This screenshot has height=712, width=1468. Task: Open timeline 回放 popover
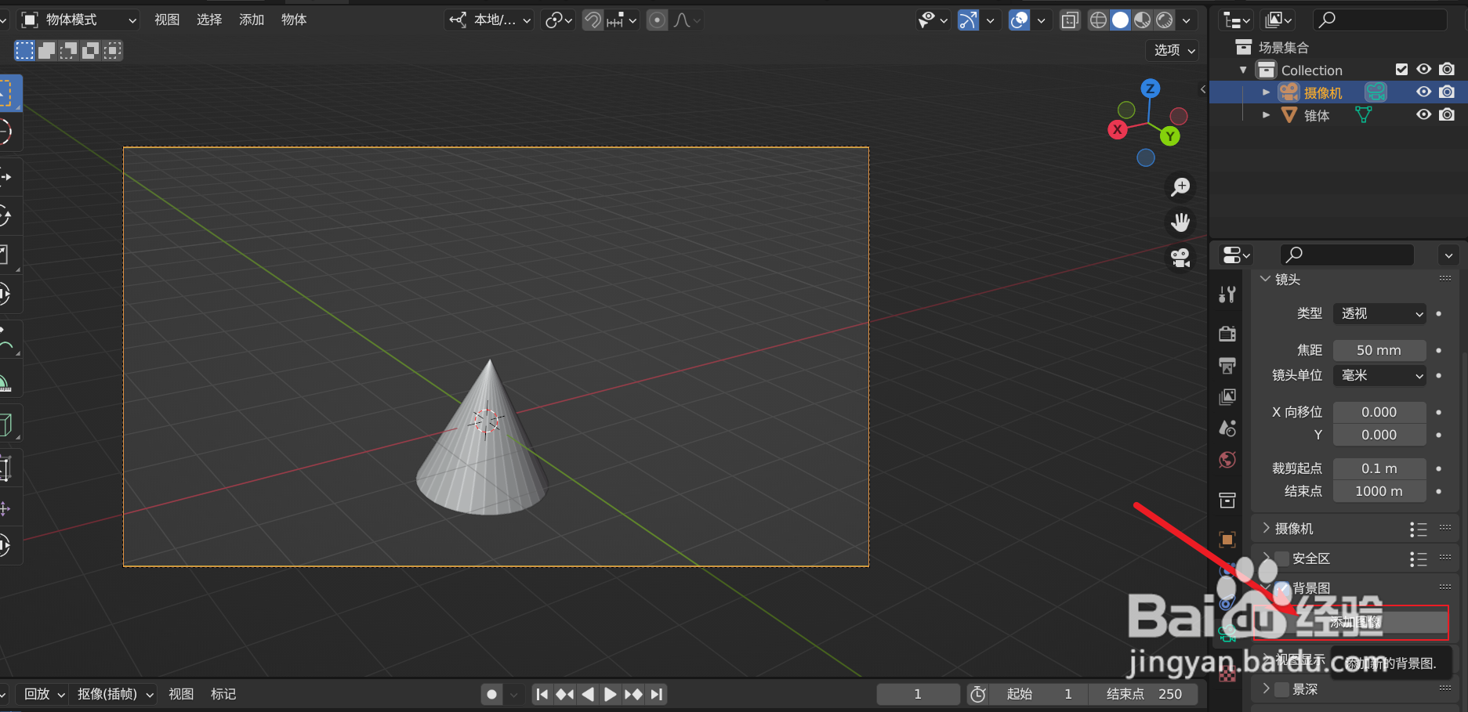tap(43, 694)
